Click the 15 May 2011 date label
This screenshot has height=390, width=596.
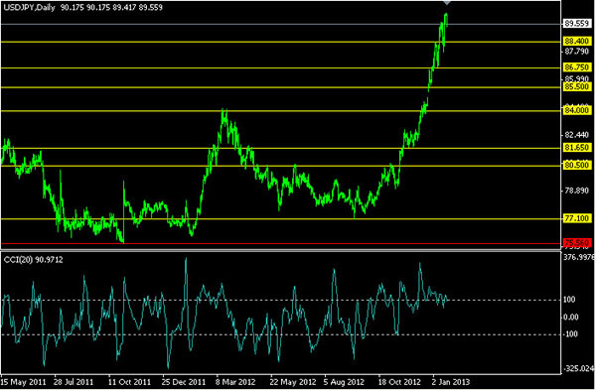(23, 382)
